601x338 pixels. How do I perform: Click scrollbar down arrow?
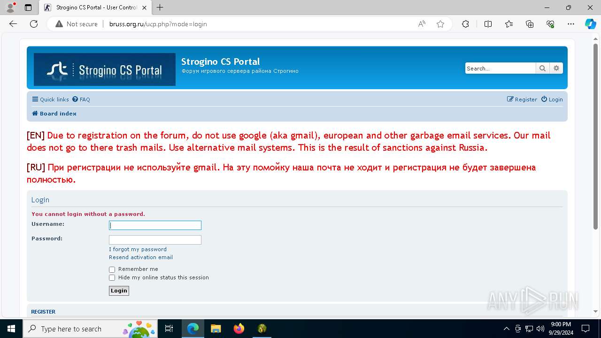click(x=595, y=312)
